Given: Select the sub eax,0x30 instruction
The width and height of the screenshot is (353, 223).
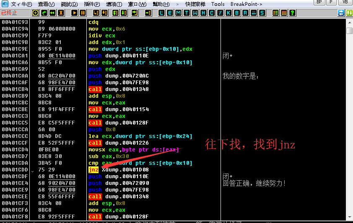Looking at the screenshot, I should click(x=109, y=156).
